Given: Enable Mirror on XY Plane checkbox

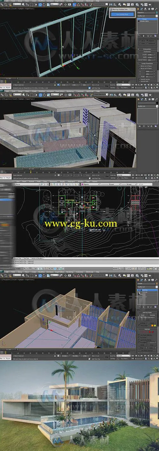Looking at the screenshot, I should point(139,68).
